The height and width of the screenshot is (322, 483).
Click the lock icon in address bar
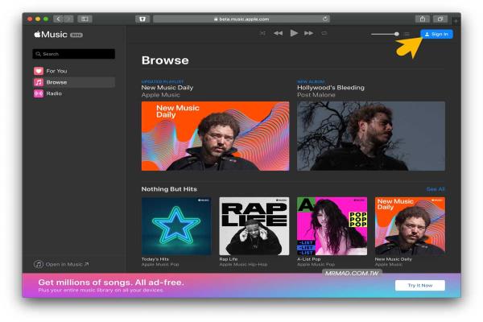point(216,19)
